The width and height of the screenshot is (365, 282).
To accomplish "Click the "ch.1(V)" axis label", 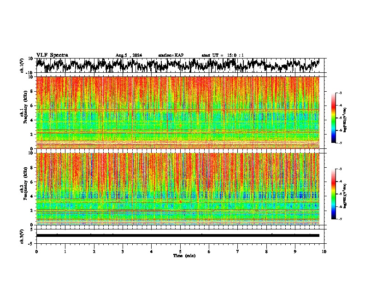I will click(x=22, y=65).
